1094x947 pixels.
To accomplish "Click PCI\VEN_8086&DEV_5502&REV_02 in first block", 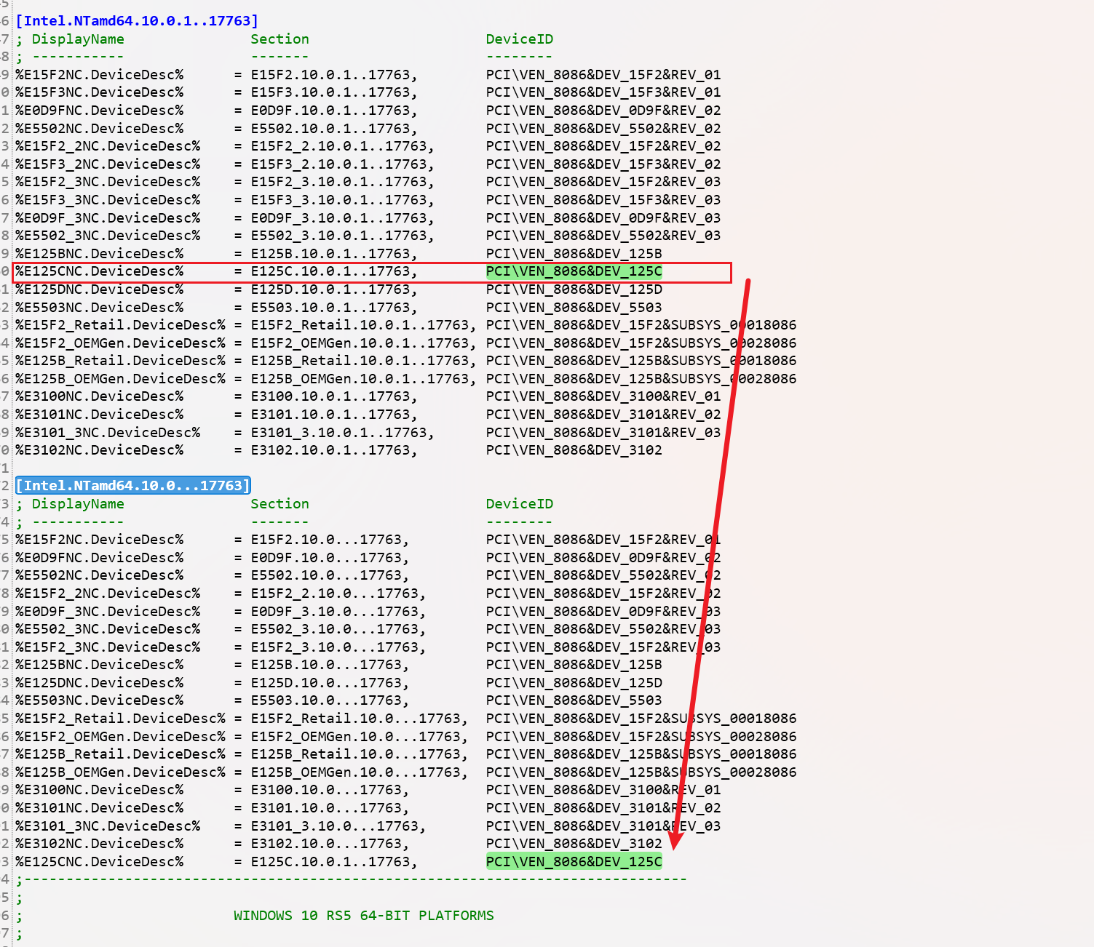I will pos(603,129).
